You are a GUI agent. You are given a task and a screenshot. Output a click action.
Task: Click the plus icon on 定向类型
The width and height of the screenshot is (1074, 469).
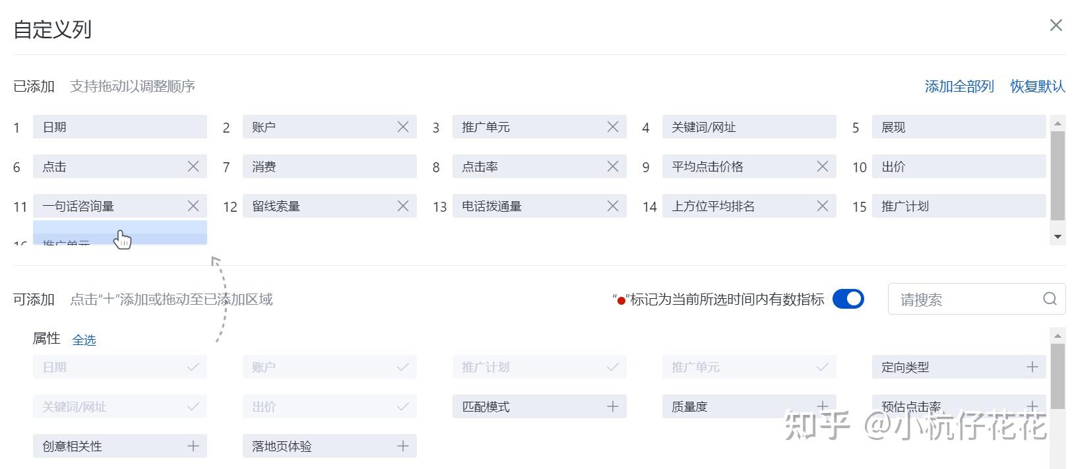1032,367
